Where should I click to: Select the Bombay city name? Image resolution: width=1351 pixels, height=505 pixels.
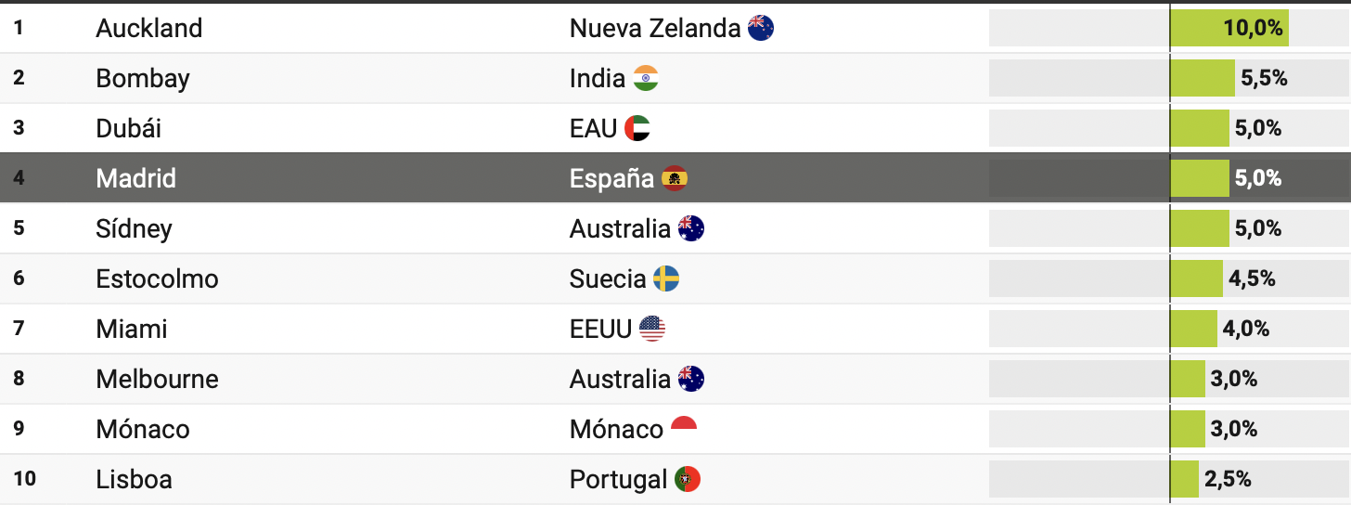point(143,78)
